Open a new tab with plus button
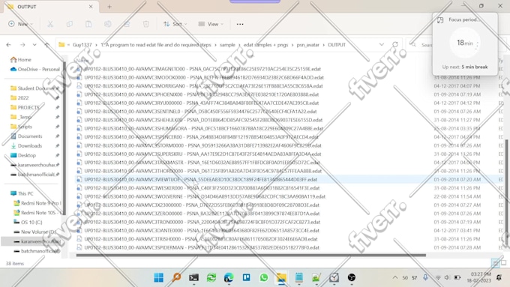This screenshot has width=510, height=287. point(109,7)
